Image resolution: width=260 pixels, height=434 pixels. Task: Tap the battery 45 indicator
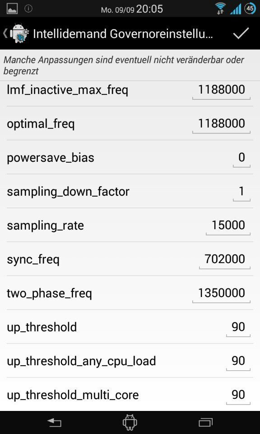click(x=250, y=9)
